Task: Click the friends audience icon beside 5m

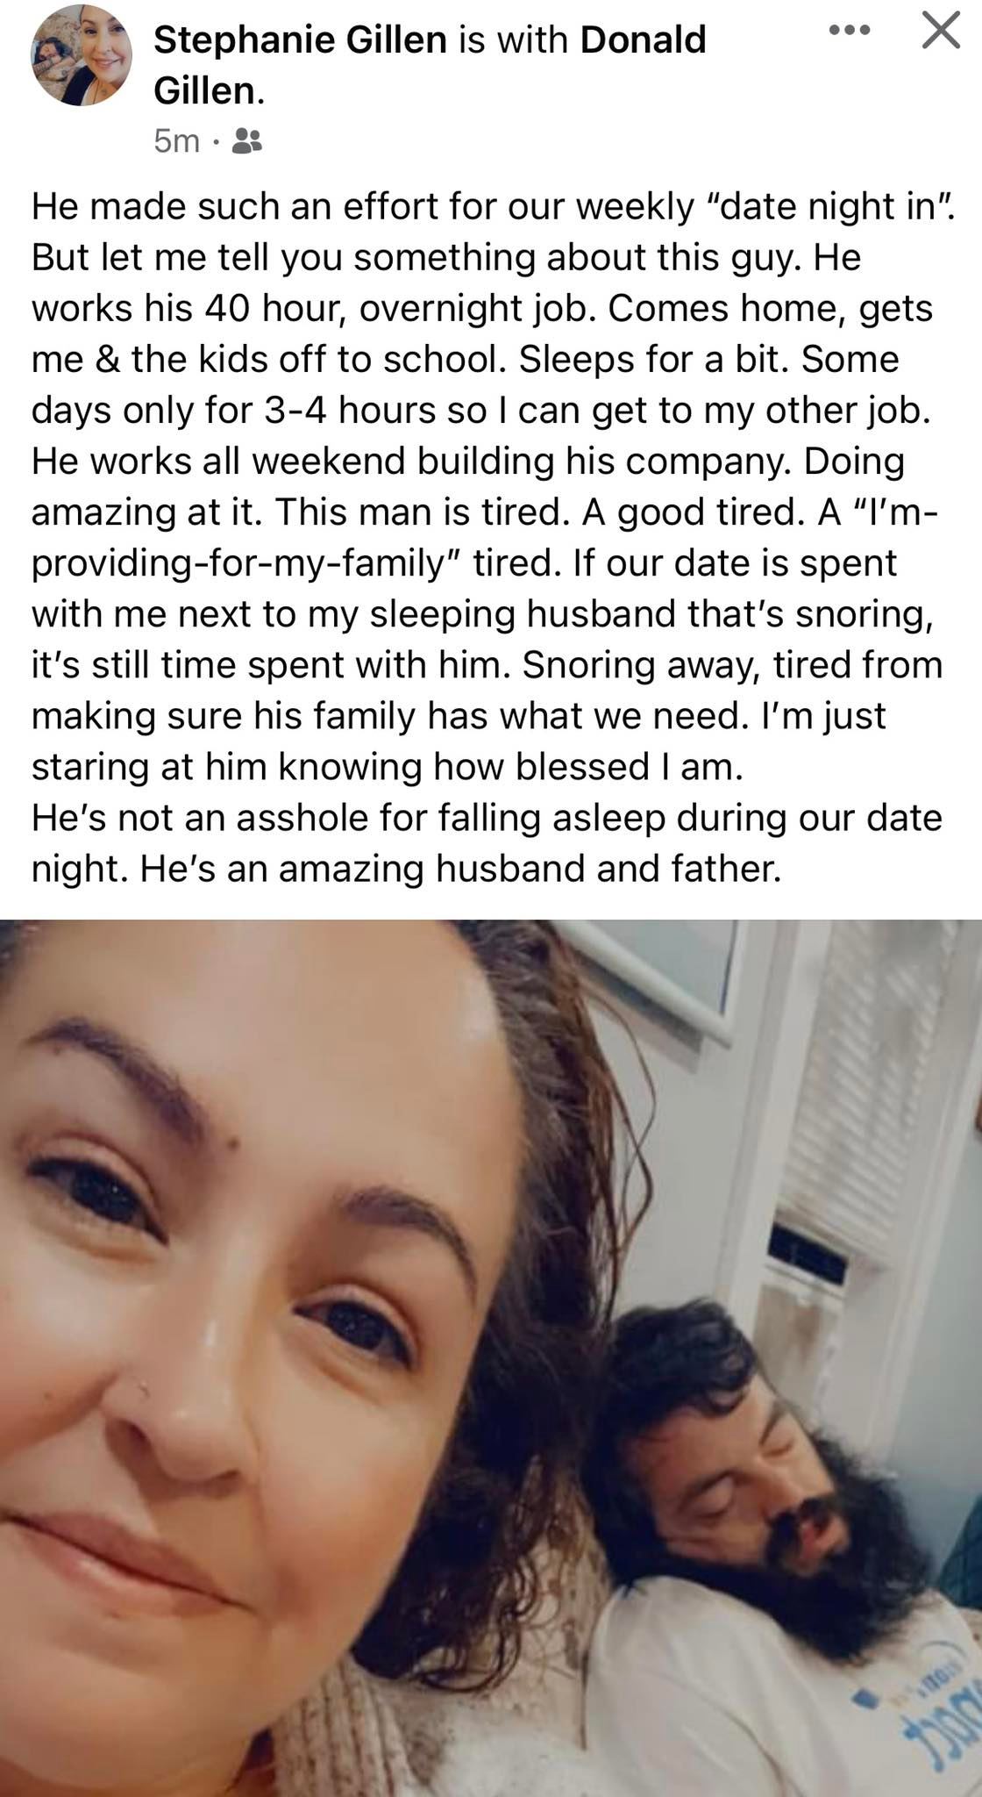Action: pyautogui.click(x=246, y=140)
